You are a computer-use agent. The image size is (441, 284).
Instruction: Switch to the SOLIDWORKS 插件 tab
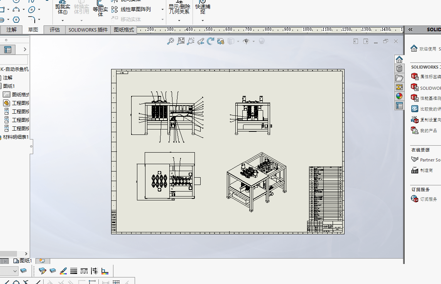pos(88,30)
